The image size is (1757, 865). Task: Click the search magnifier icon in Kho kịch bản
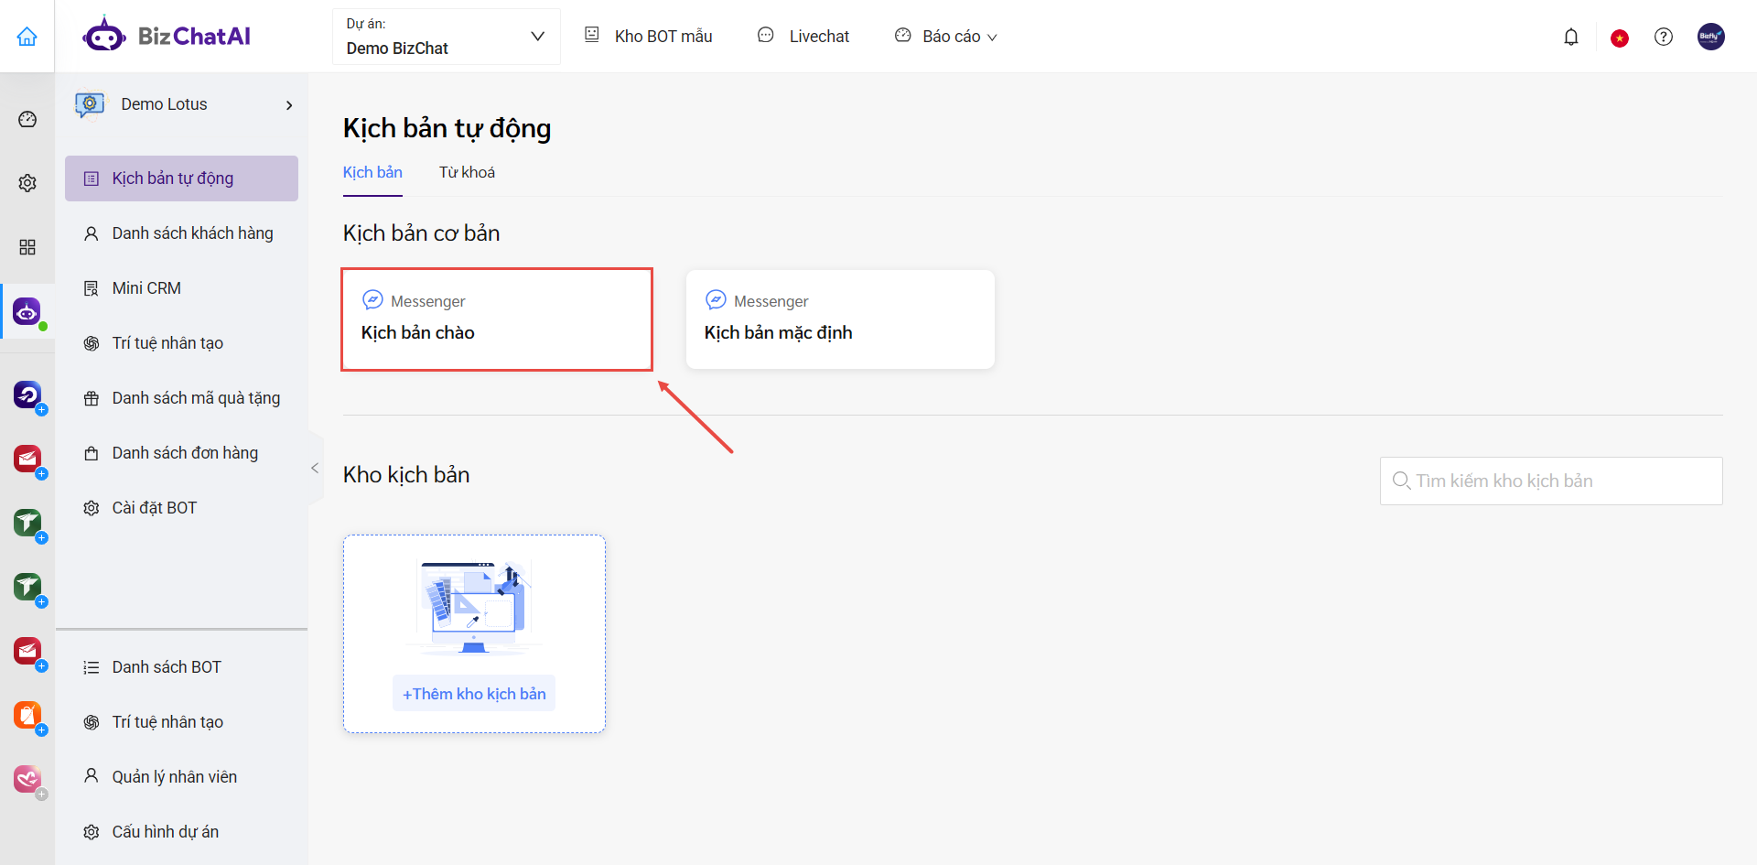[x=1401, y=481]
